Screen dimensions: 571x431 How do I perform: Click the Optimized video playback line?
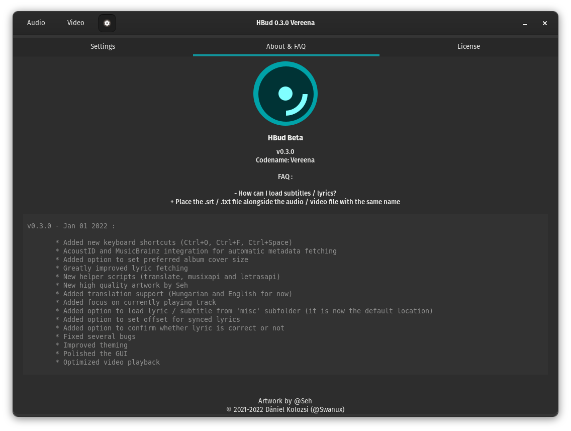108,362
